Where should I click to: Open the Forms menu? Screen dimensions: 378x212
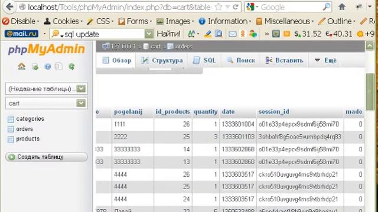click(135, 21)
